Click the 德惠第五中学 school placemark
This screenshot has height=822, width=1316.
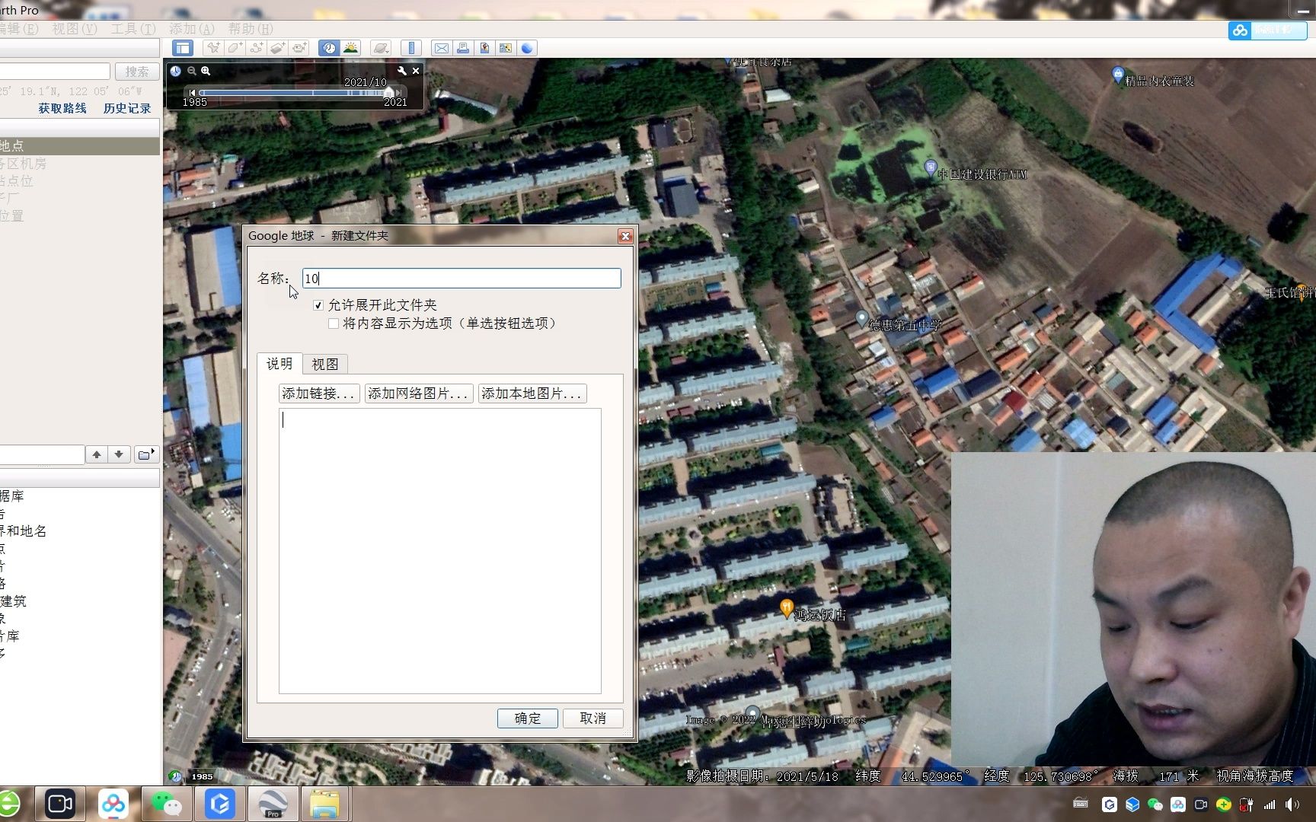pos(862,318)
